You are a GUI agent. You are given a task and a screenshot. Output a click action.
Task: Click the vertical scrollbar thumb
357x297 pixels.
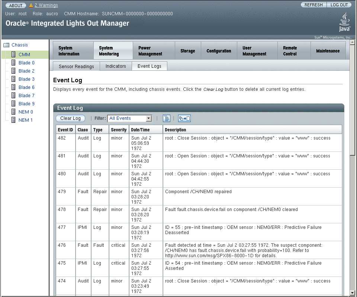pos(353,100)
